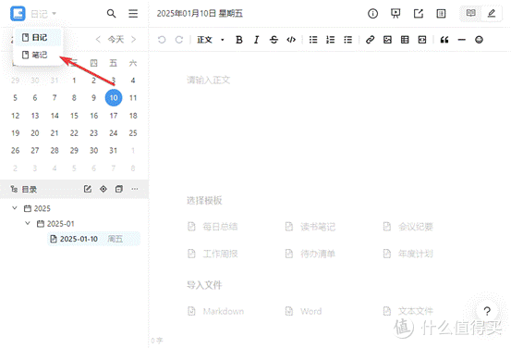Viewport: 511px width, 348px height.
Task: Click the locate current note icon
Action: 103,189
